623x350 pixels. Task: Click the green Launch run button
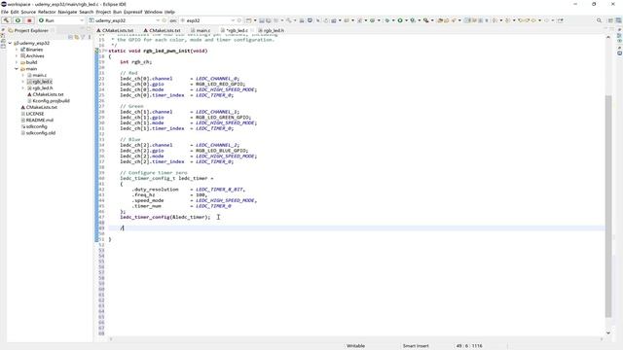[18, 20]
